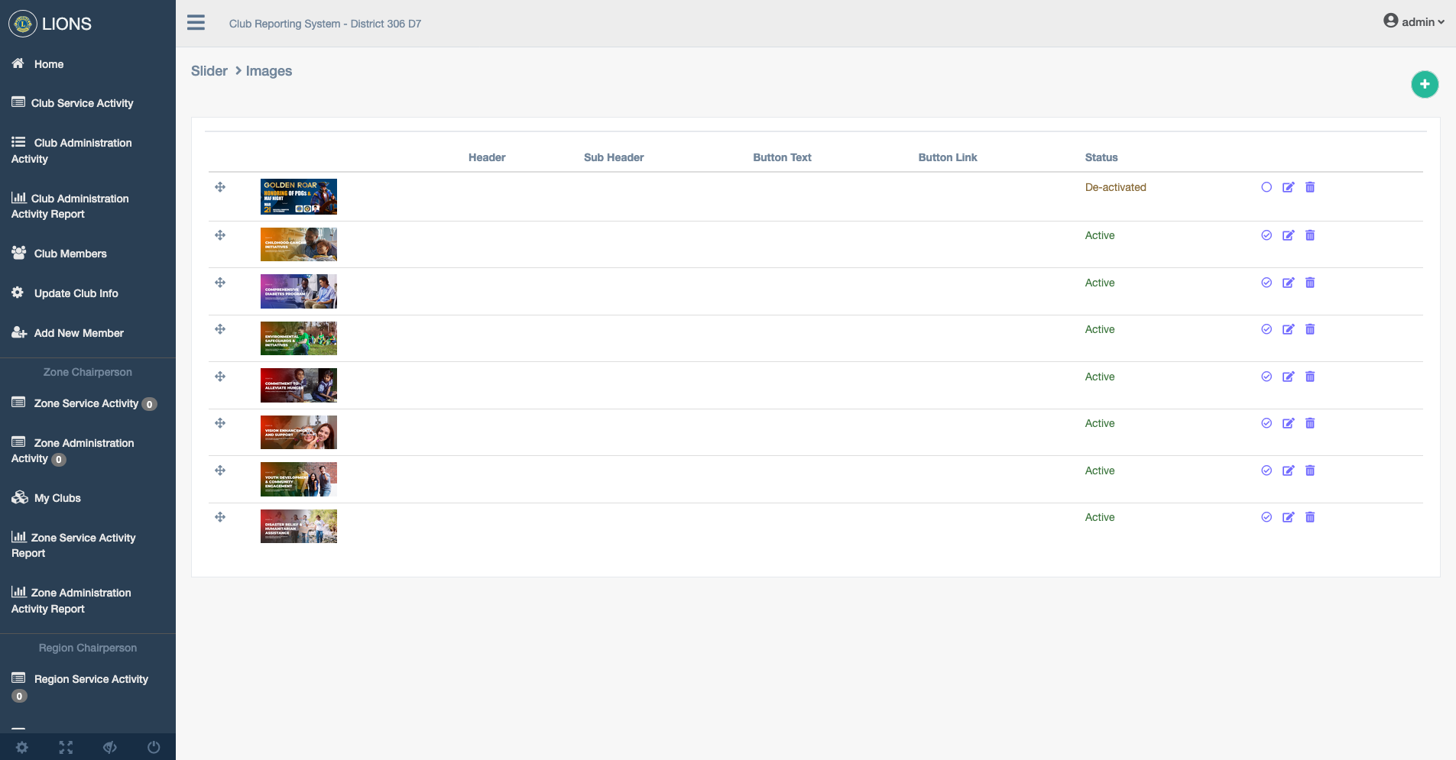Image resolution: width=1456 pixels, height=760 pixels.
Task: Activate the De-activated slide via circle status icon
Action: 1266,187
